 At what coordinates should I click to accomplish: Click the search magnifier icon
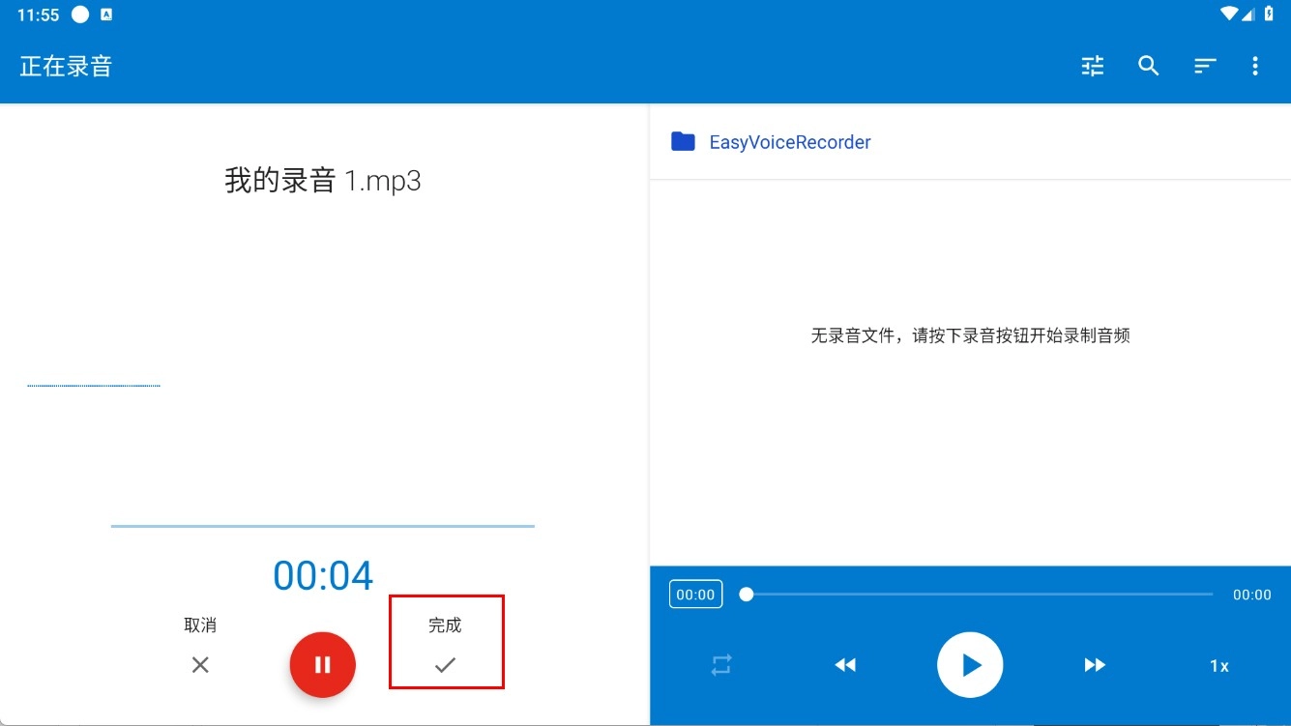point(1148,66)
